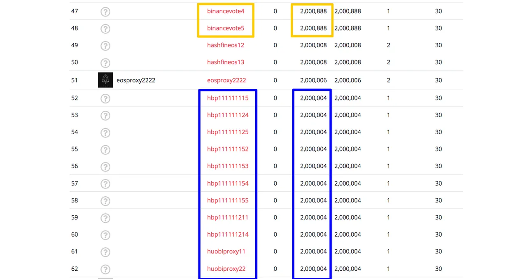Click the first 2,000,888 value in binancevote5 row

point(313,28)
